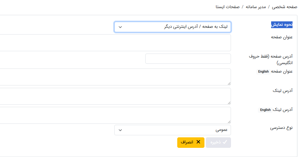Click inside the "آدرس لینک English" textarea
This screenshot has width=298, height=157.
116,115
